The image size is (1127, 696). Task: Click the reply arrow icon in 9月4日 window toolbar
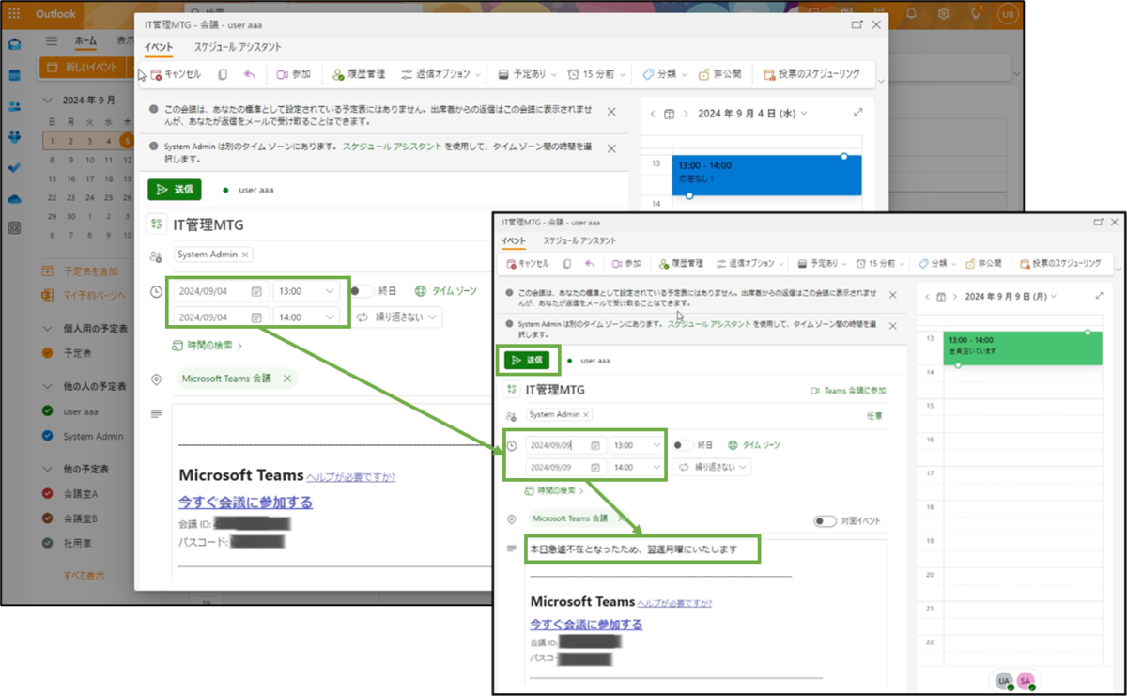(250, 74)
